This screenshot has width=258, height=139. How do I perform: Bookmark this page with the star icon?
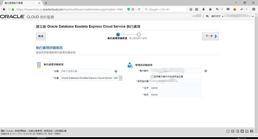click(191, 9)
